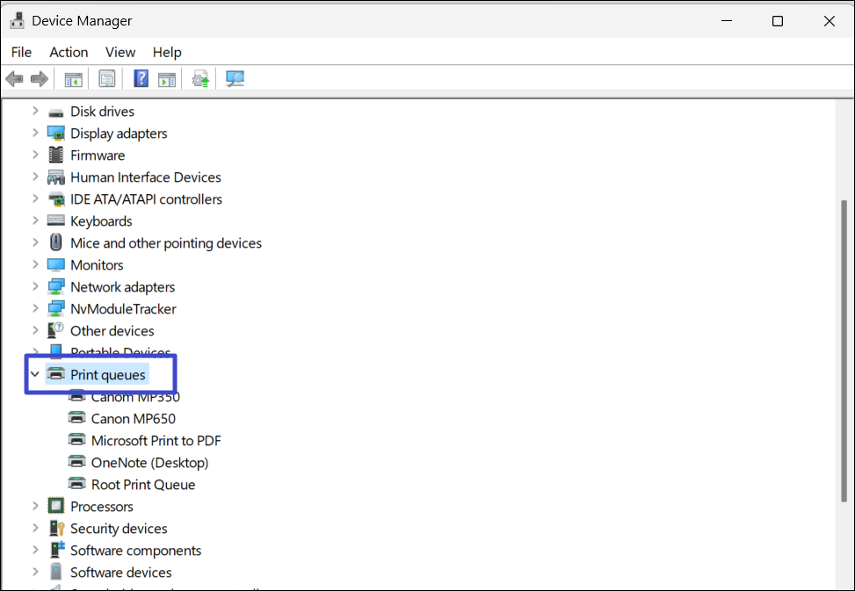Click the Show/Hide Console Tree toolbar icon
This screenshot has height=591, width=855.
pyautogui.click(x=73, y=80)
